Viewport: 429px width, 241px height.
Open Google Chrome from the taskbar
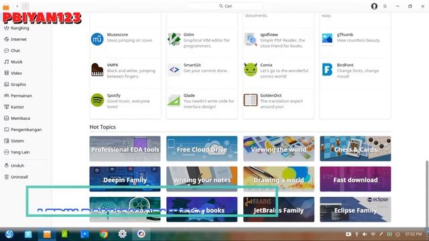pyautogui.click(x=103, y=234)
